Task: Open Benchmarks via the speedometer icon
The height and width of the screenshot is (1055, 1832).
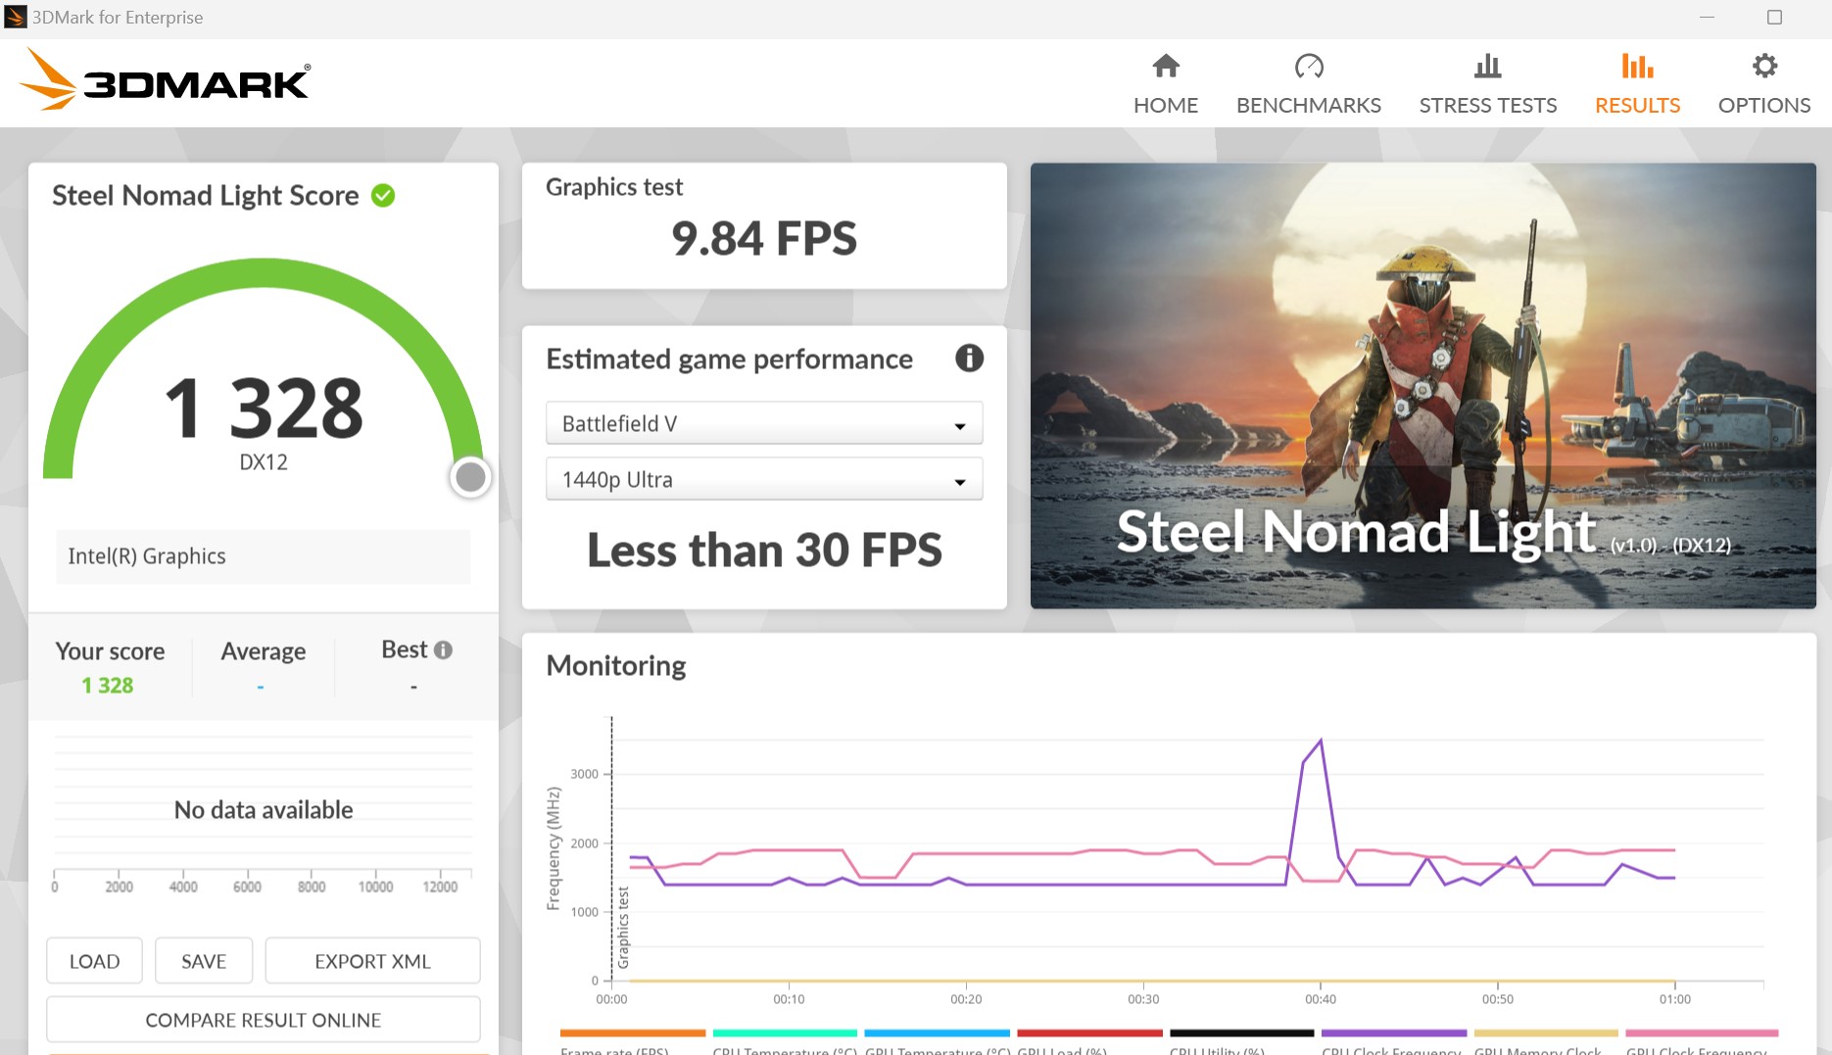Action: click(x=1308, y=67)
